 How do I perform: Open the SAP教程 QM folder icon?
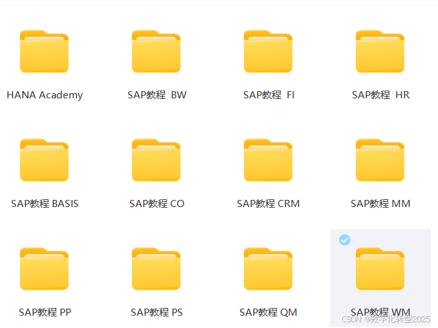(x=268, y=268)
